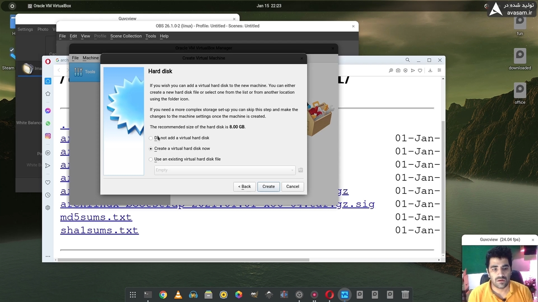Go back with the Back button
The height and width of the screenshot is (302, 538).
click(x=245, y=187)
